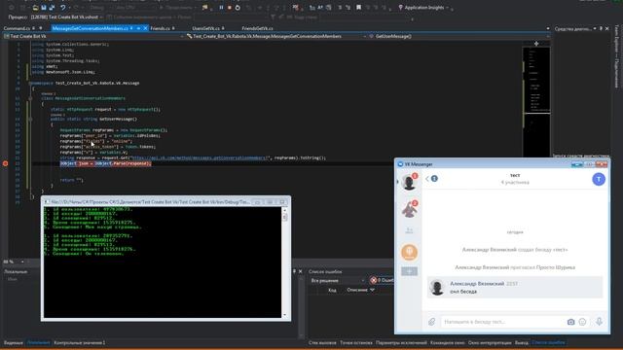Pause debugging in Visual Studio toolbar

coord(221,8)
